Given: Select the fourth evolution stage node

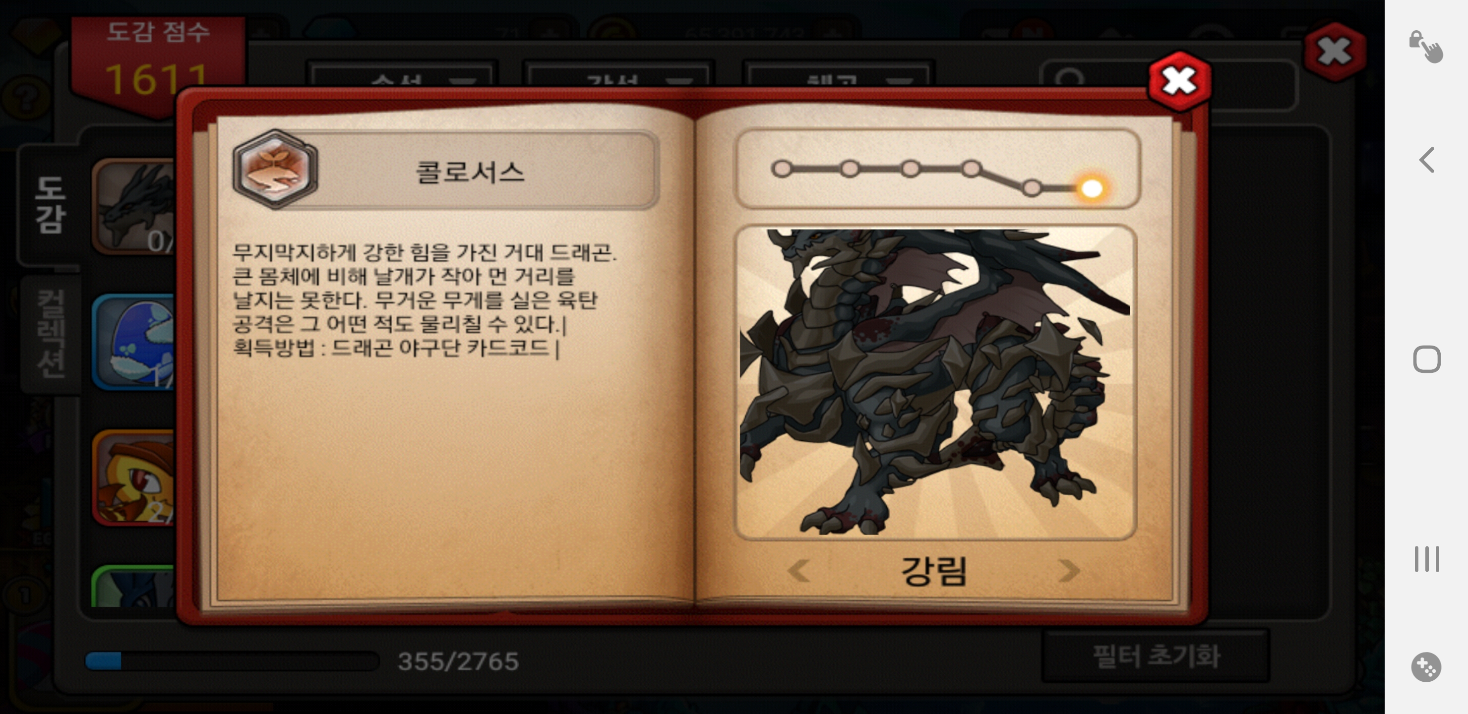Looking at the screenshot, I should tap(971, 169).
